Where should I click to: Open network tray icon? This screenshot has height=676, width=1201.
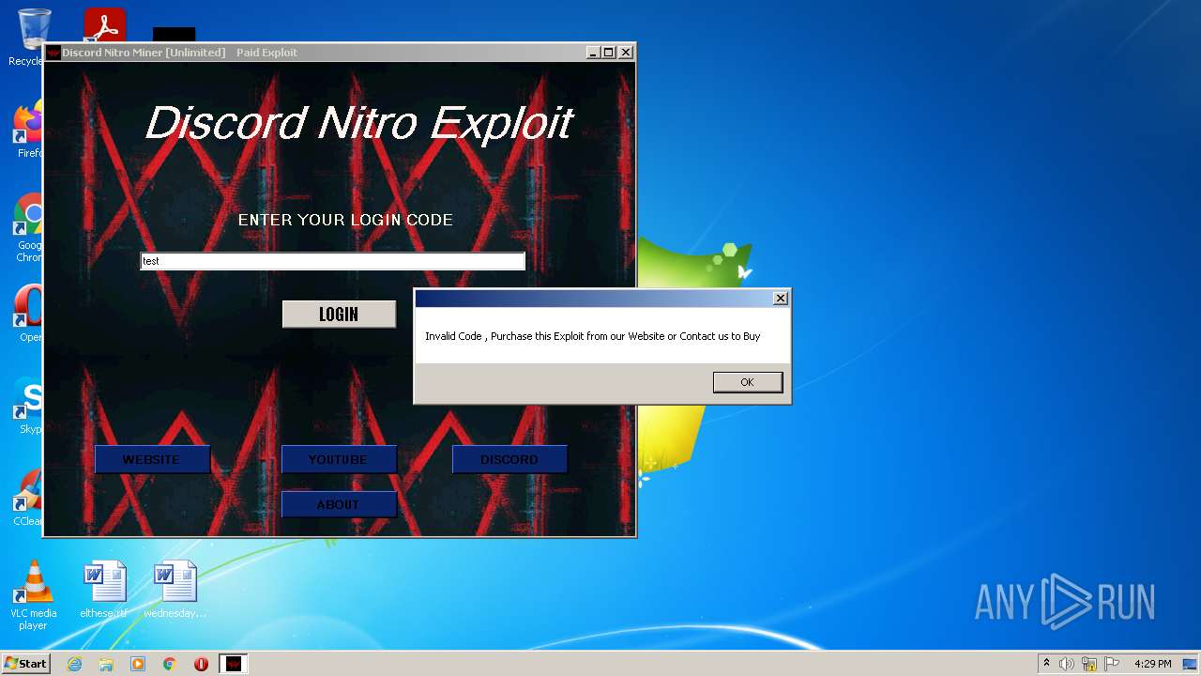(x=1089, y=664)
